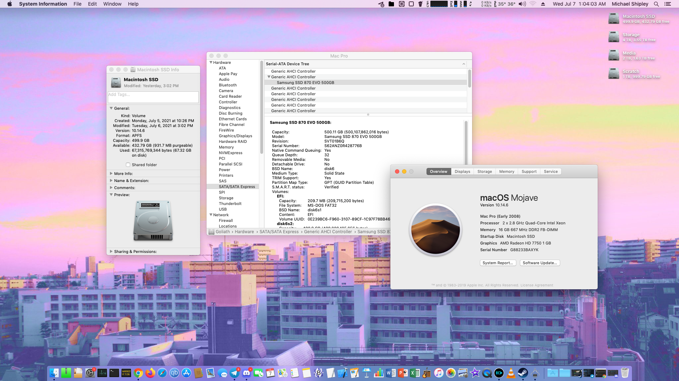Image resolution: width=679 pixels, height=381 pixels.
Task: Open the Console icon in the dock
Action: (x=126, y=373)
